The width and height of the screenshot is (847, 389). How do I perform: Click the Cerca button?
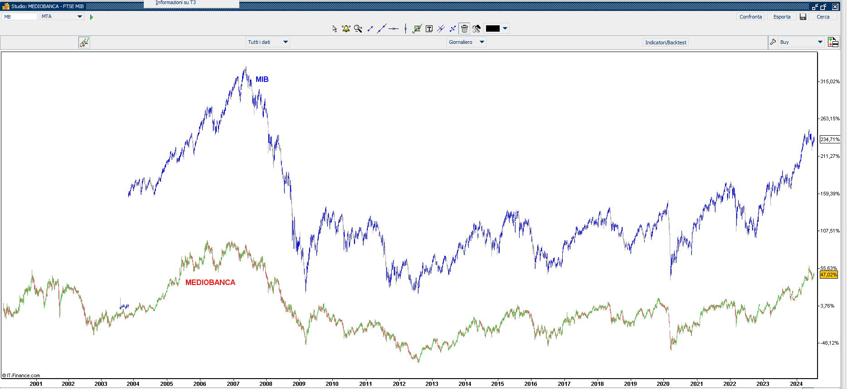823,17
